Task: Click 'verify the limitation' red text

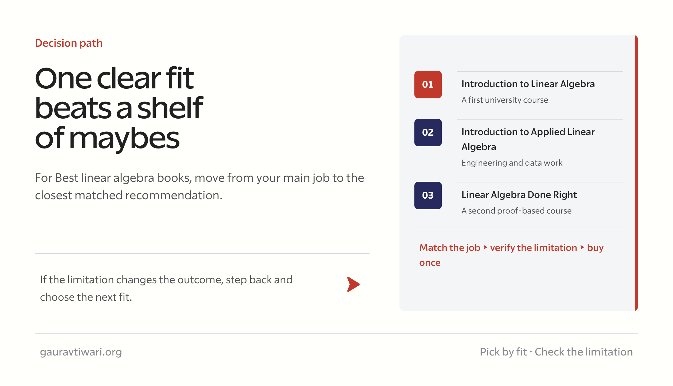Action: pyautogui.click(x=534, y=248)
